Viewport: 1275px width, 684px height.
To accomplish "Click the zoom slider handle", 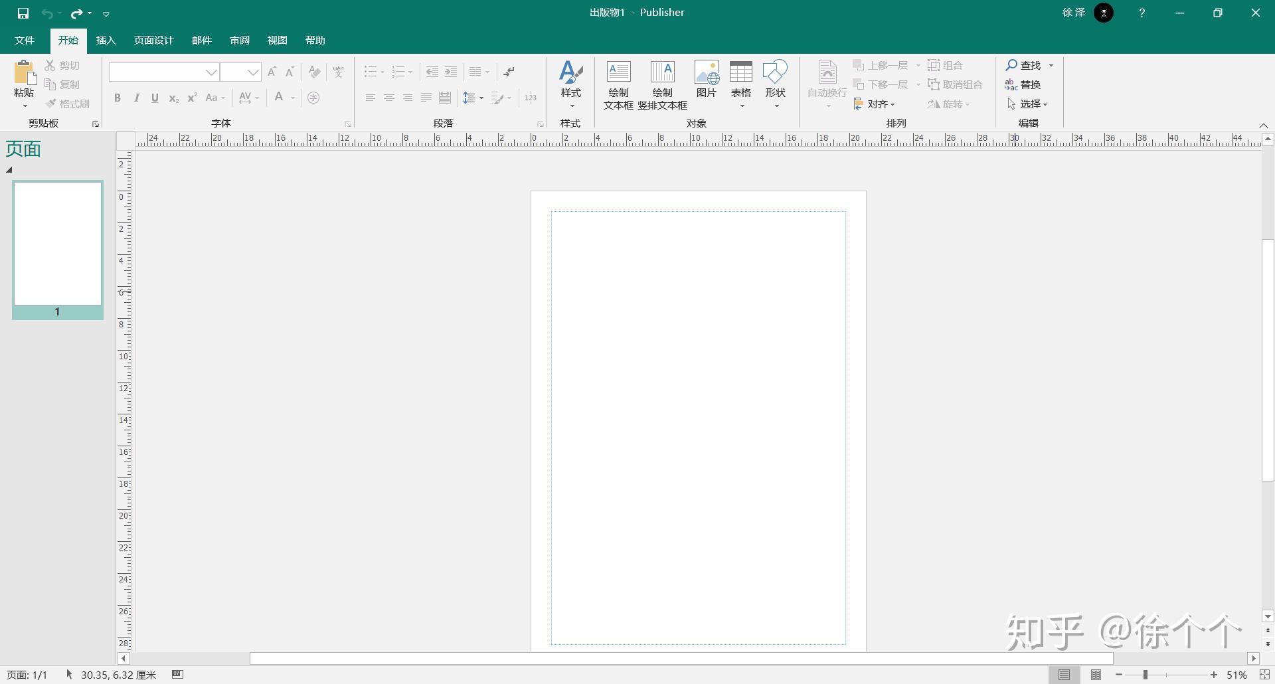I will click(1146, 675).
